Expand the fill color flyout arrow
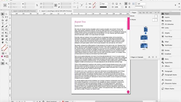The width and height of the screenshot is (181, 102). (x=97, y=4)
